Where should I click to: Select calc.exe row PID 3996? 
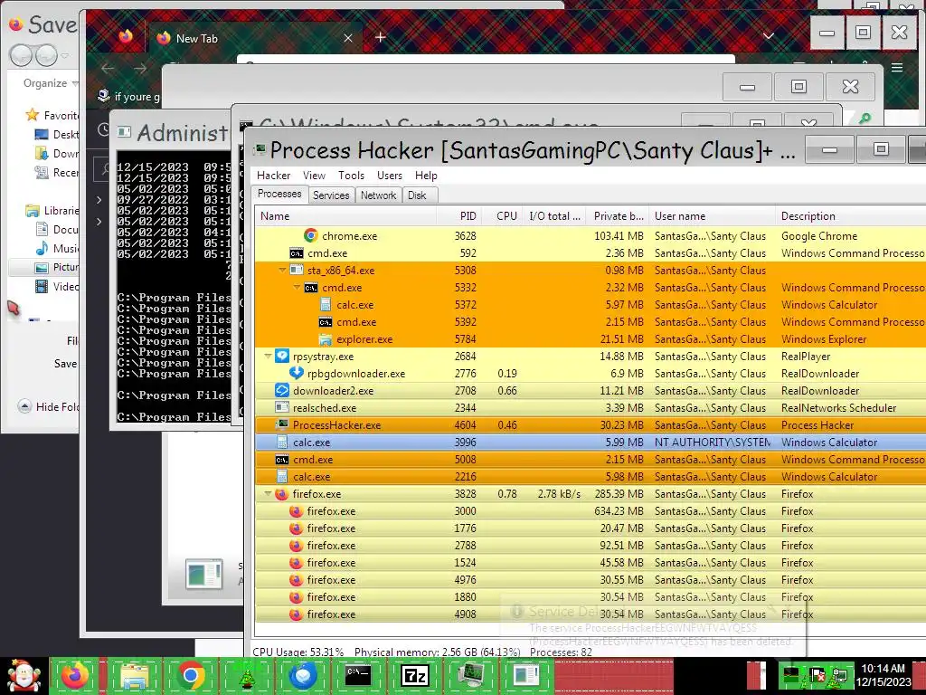point(591,442)
